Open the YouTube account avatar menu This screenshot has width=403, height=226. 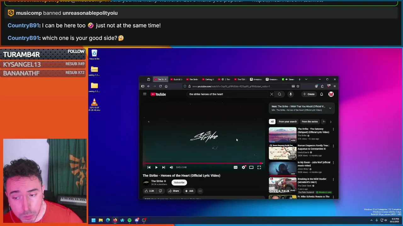pyautogui.click(x=331, y=94)
